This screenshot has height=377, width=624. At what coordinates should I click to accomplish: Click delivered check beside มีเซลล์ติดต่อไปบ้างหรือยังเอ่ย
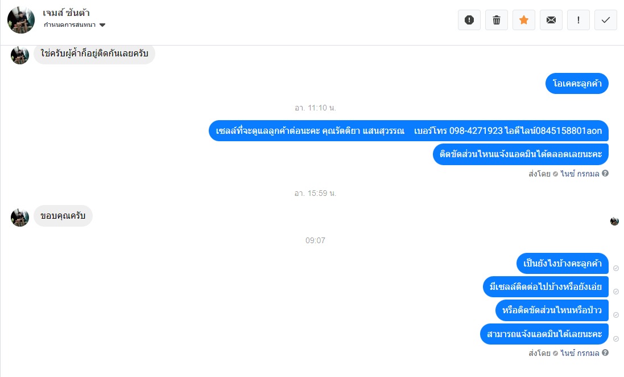(x=616, y=292)
